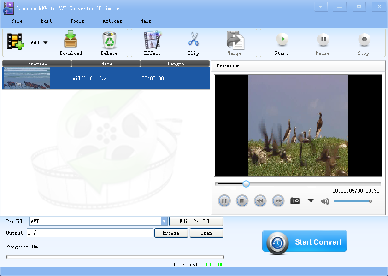This screenshot has height=276, width=388.
Task: Take a snapshot with the camera icon
Action: [x=295, y=201]
